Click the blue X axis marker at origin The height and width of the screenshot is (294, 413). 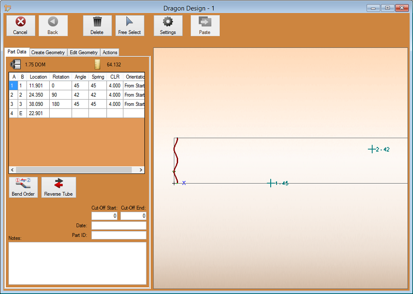[x=184, y=183]
